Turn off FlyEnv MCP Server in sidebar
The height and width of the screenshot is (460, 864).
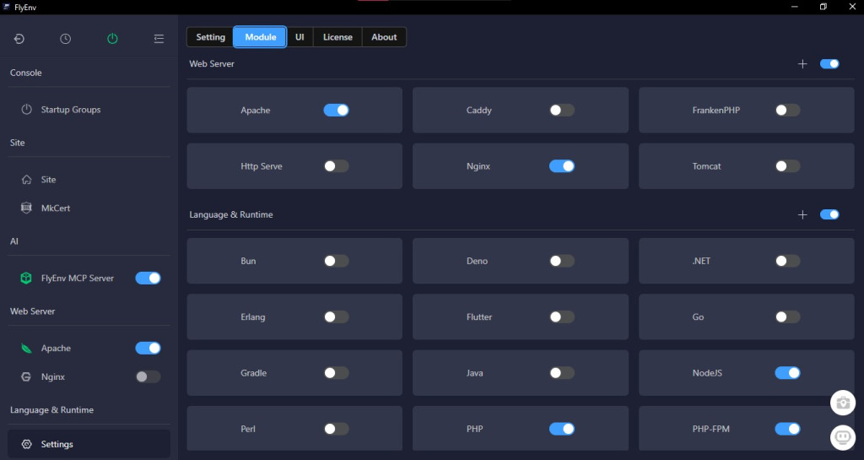(148, 279)
